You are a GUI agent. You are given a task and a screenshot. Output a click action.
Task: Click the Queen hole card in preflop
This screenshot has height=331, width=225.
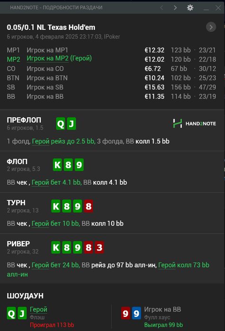click(61, 124)
